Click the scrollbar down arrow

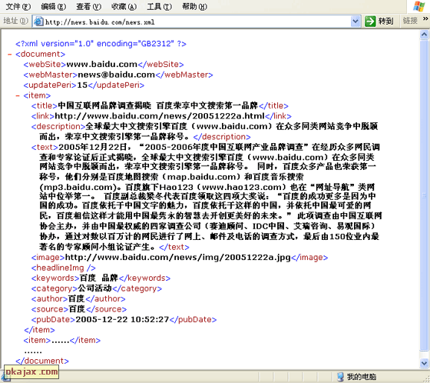pos(424,363)
